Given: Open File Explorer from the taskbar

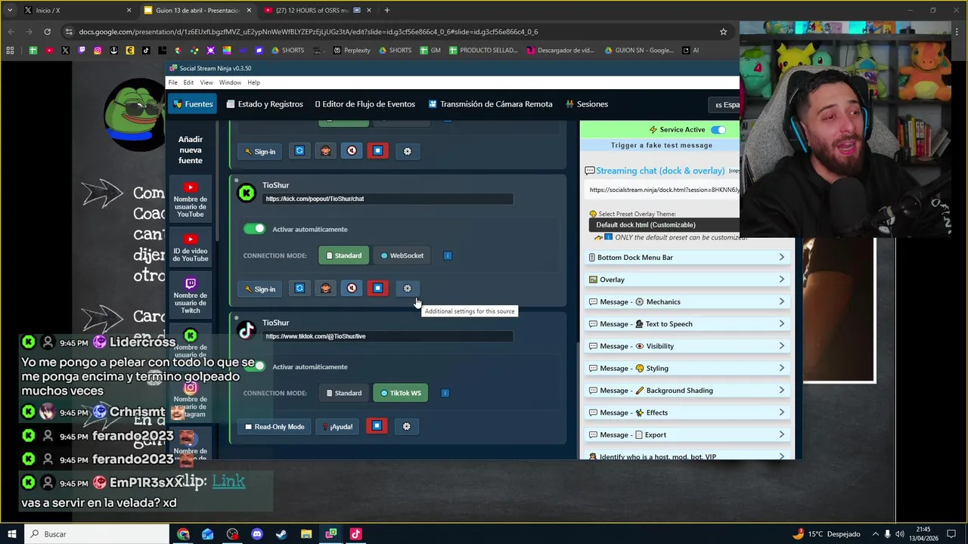Looking at the screenshot, I should click(306, 534).
